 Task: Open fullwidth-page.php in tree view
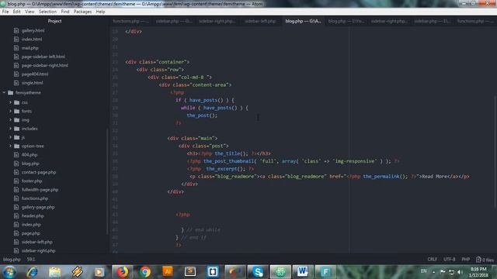click(x=40, y=189)
